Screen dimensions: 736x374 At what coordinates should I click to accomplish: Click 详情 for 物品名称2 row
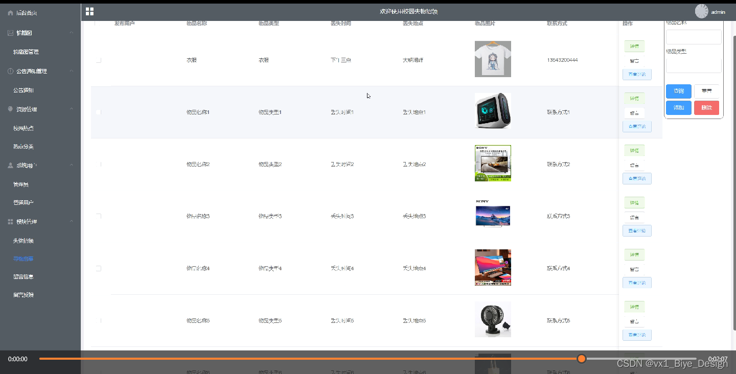(x=634, y=151)
